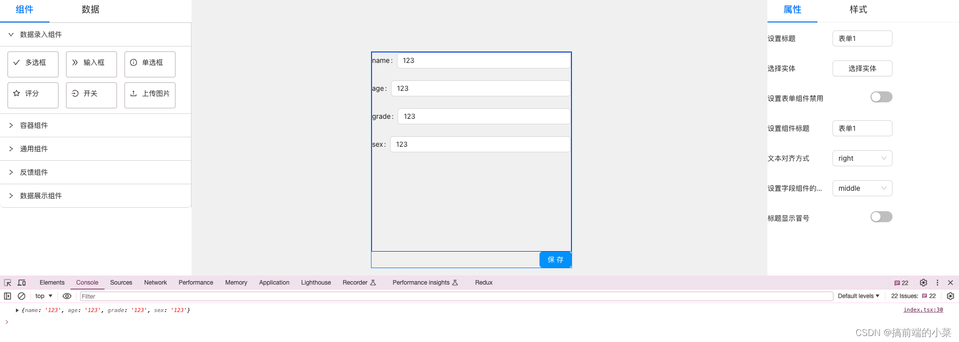
Task: Click the upload icon on 上传图片 component
Action: (133, 93)
